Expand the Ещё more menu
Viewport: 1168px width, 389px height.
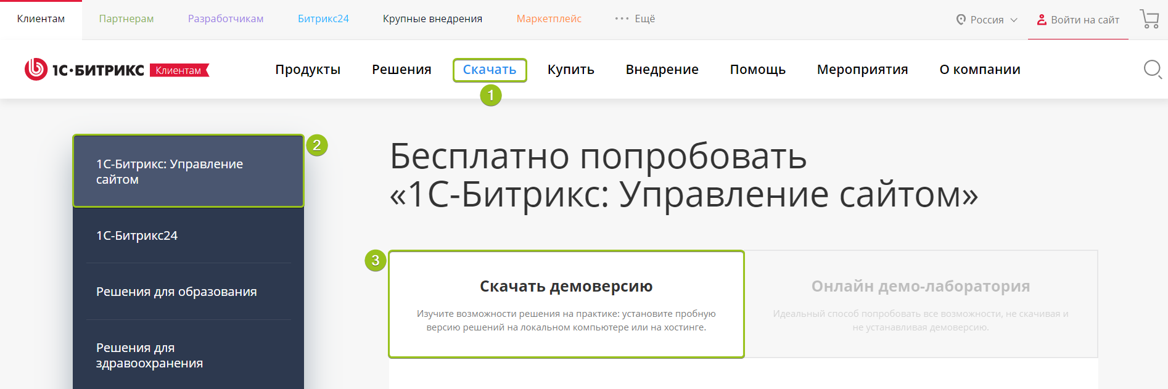coord(635,18)
